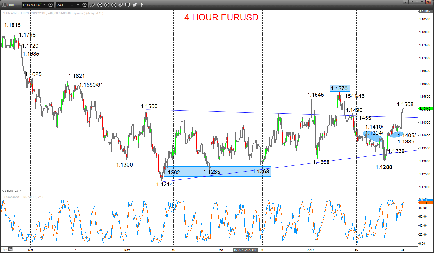This screenshot has height=253, width=434.
Task: Click the 1.1490 annotation
Action: coord(354,110)
